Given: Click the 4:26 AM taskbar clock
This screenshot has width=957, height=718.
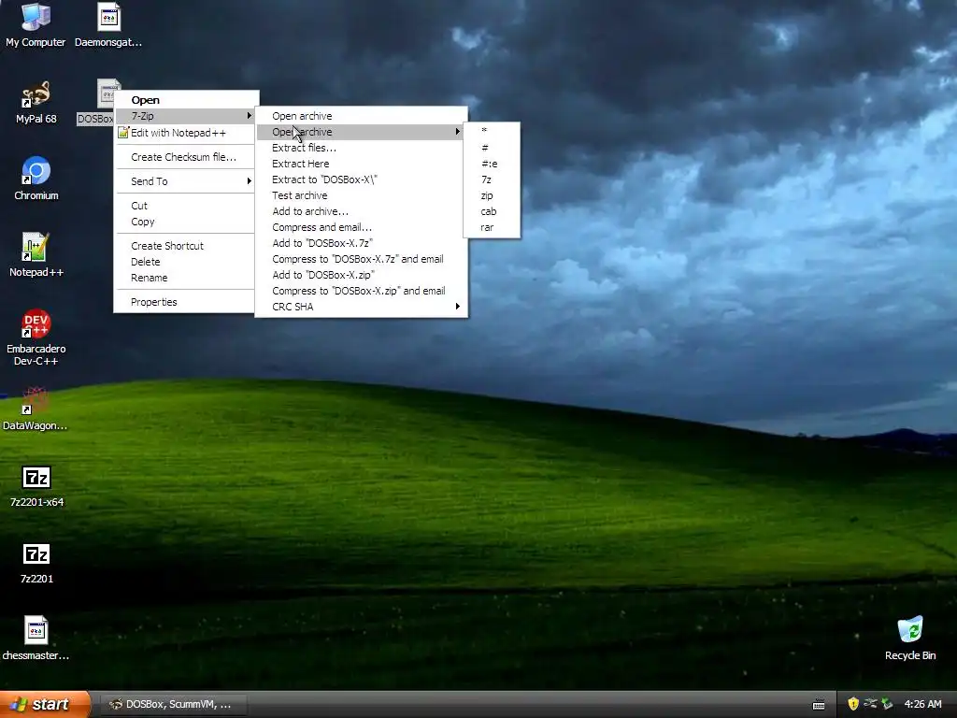Looking at the screenshot, I should (x=922, y=704).
